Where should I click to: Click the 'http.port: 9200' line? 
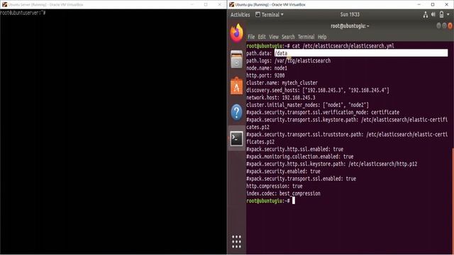pos(265,76)
